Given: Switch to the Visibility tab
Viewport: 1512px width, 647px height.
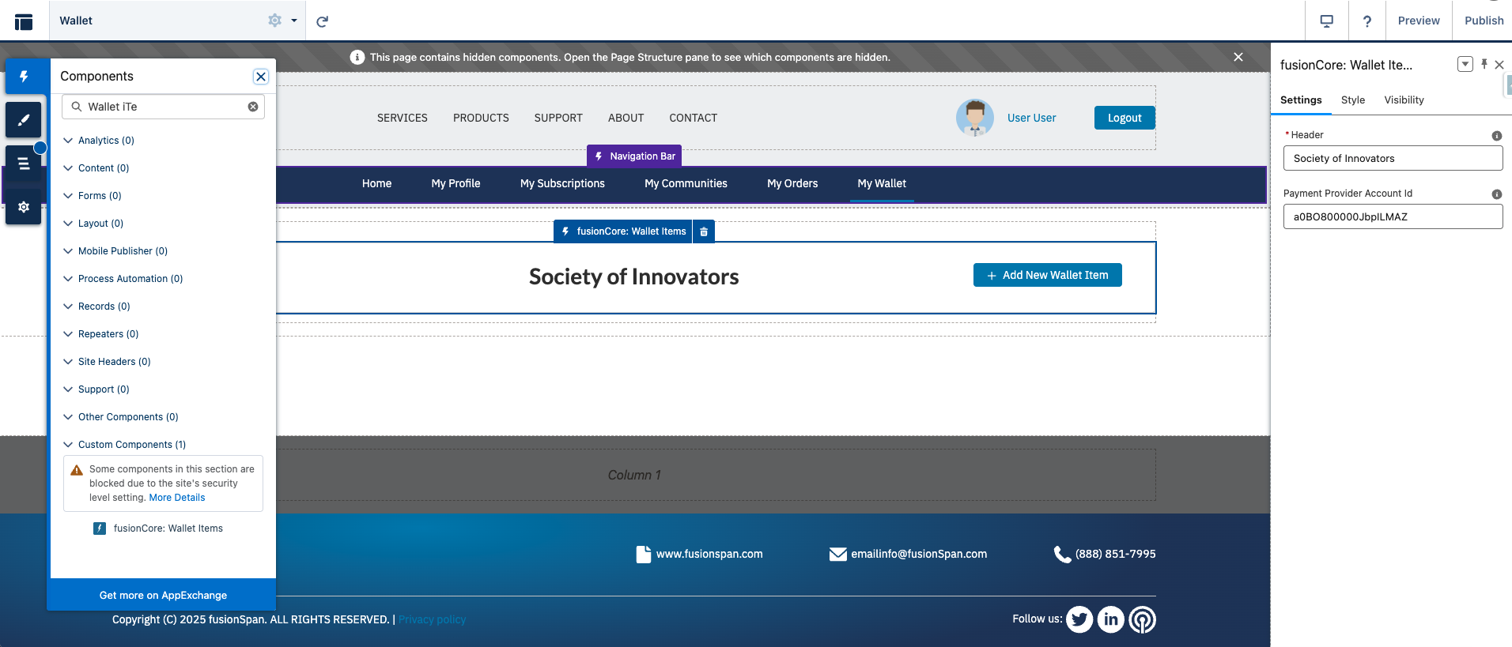Looking at the screenshot, I should coord(1404,100).
